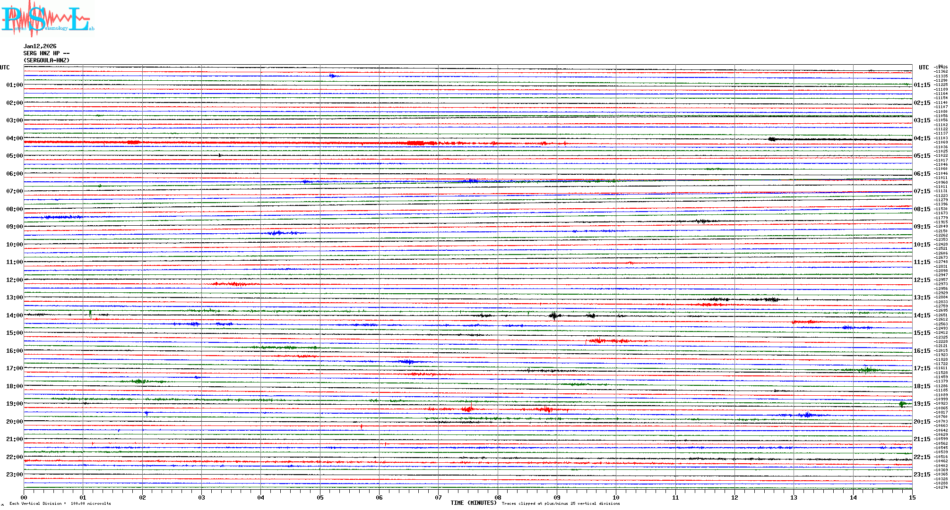Click the right UTC axis label
Screen dimensions: 950x510
pos(924,68)
